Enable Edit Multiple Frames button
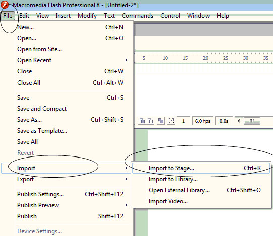 pos(161,121)
